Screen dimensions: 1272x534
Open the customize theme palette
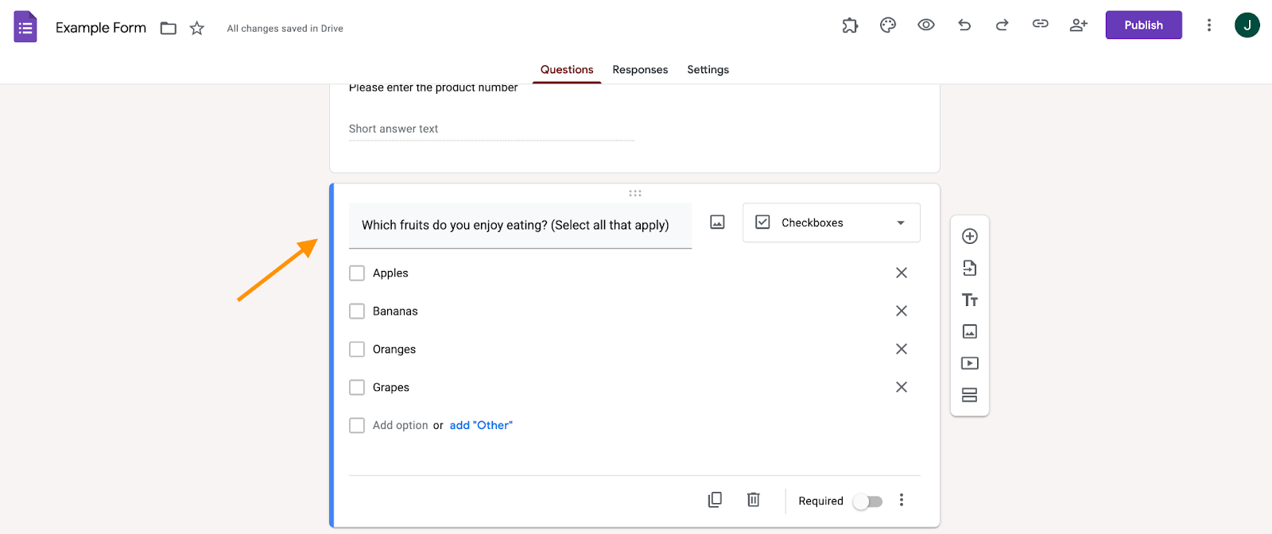click(x=888, y=25)
